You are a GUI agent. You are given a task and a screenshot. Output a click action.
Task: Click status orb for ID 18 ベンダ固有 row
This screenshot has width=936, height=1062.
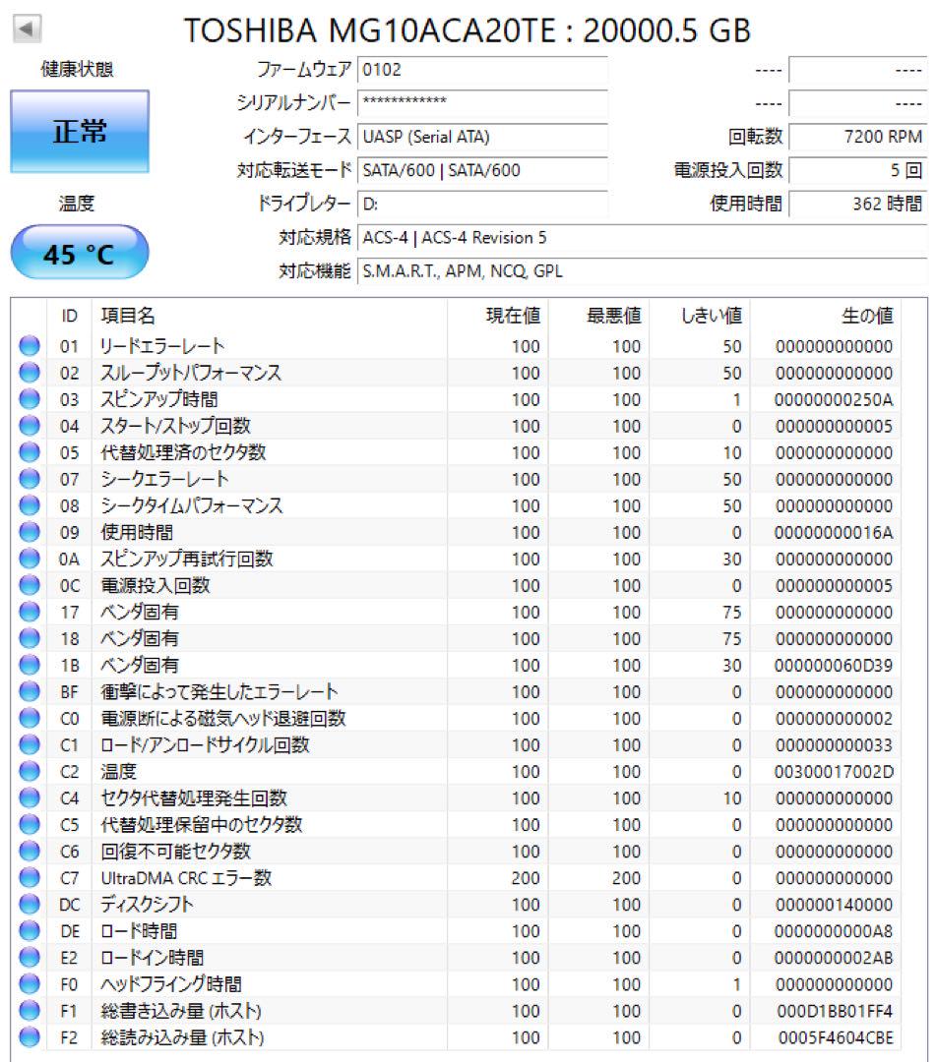coord(30,639)
